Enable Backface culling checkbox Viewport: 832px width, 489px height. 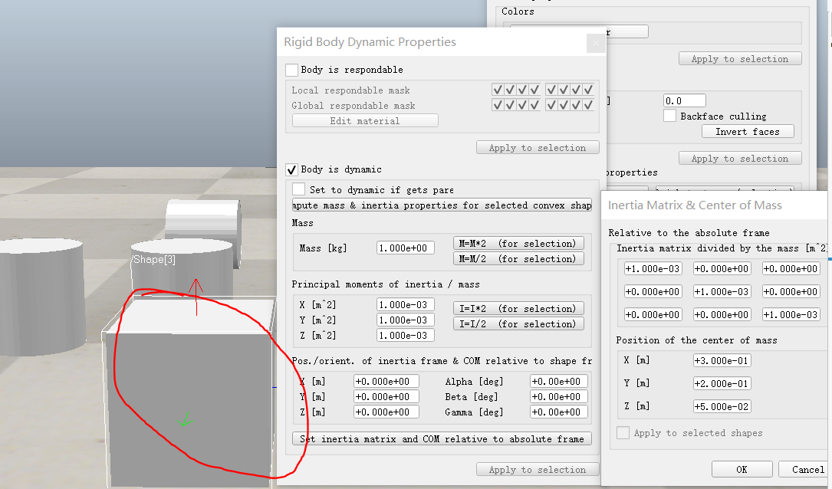pos(669,117)
